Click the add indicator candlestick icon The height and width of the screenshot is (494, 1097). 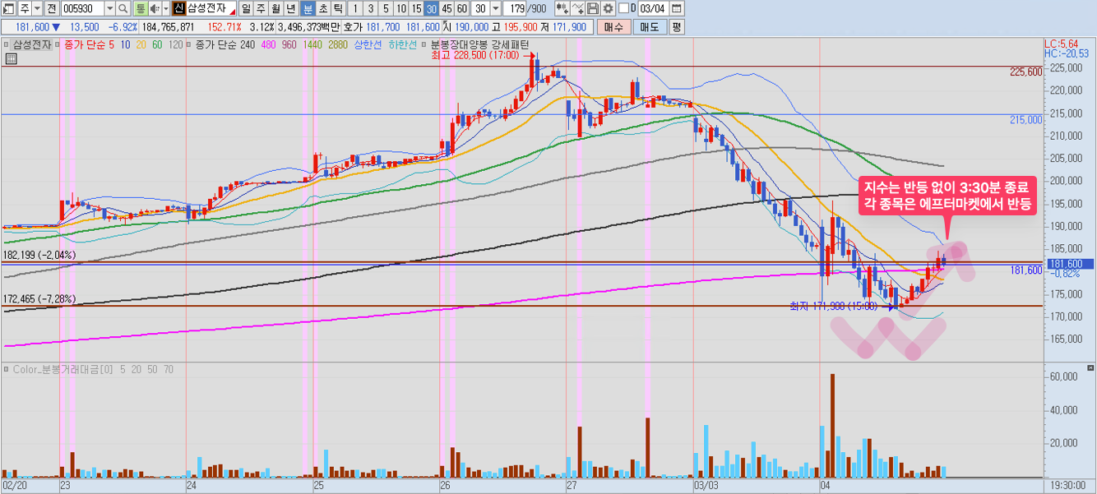(562, 8)
